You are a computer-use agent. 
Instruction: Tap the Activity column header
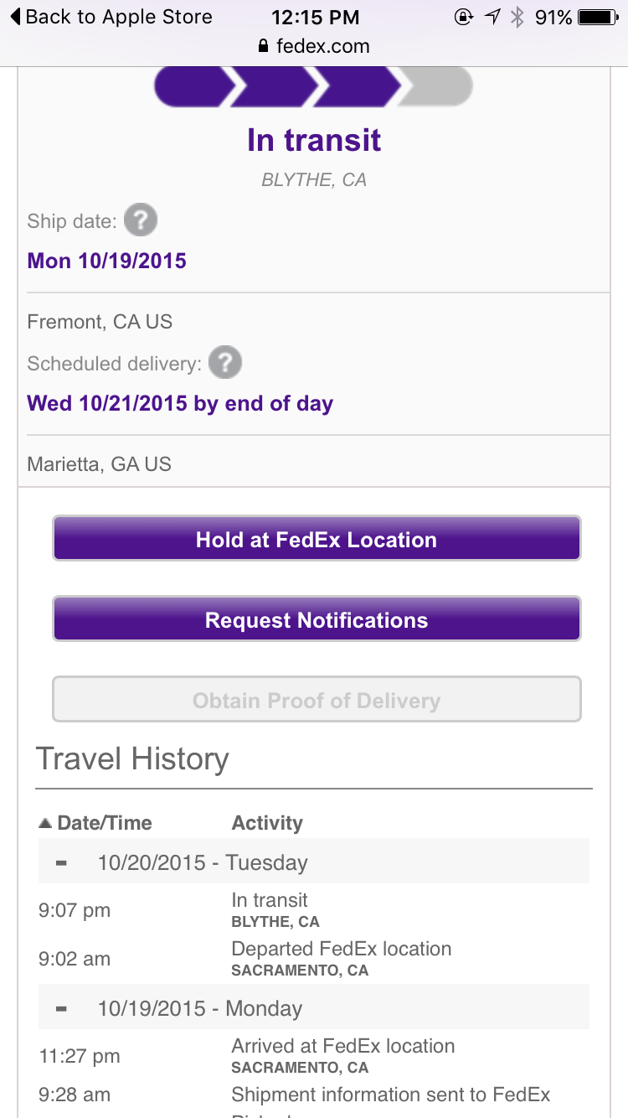(267, 823)
